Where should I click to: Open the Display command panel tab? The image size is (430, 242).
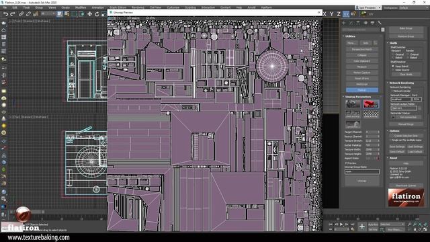pyautogui.click(x=372, y=23)
